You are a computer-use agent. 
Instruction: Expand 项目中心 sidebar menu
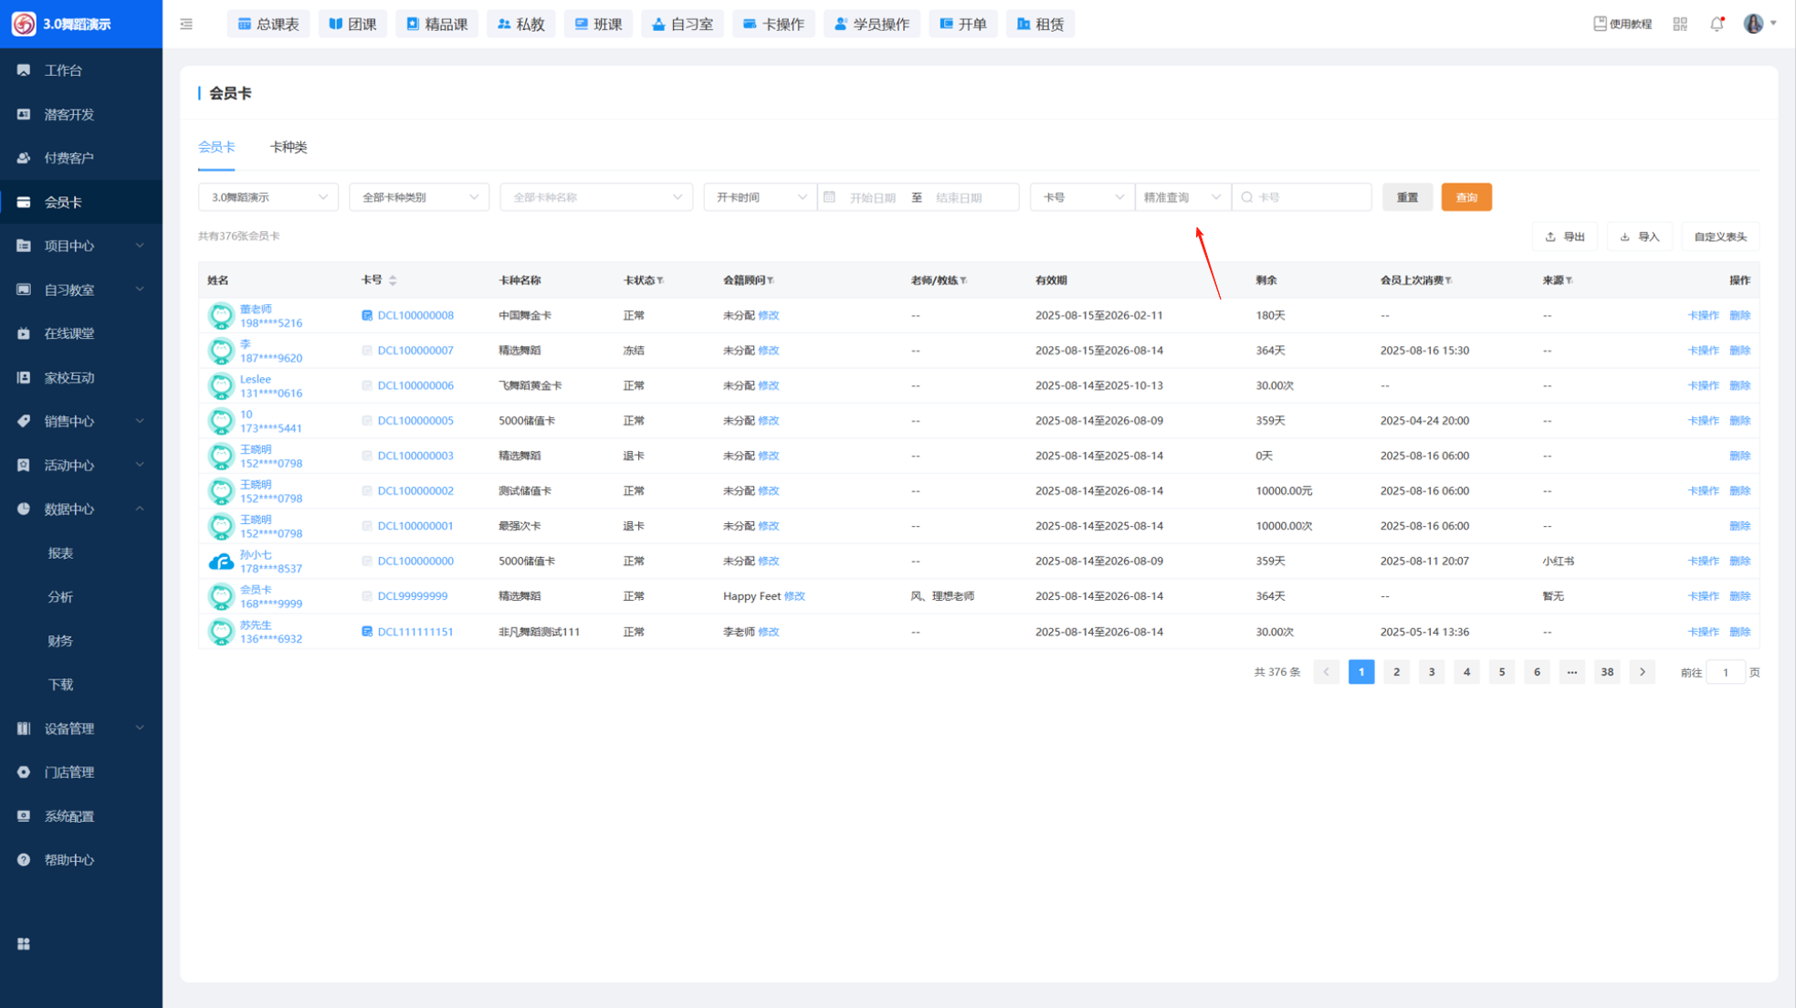coord(81,246)
